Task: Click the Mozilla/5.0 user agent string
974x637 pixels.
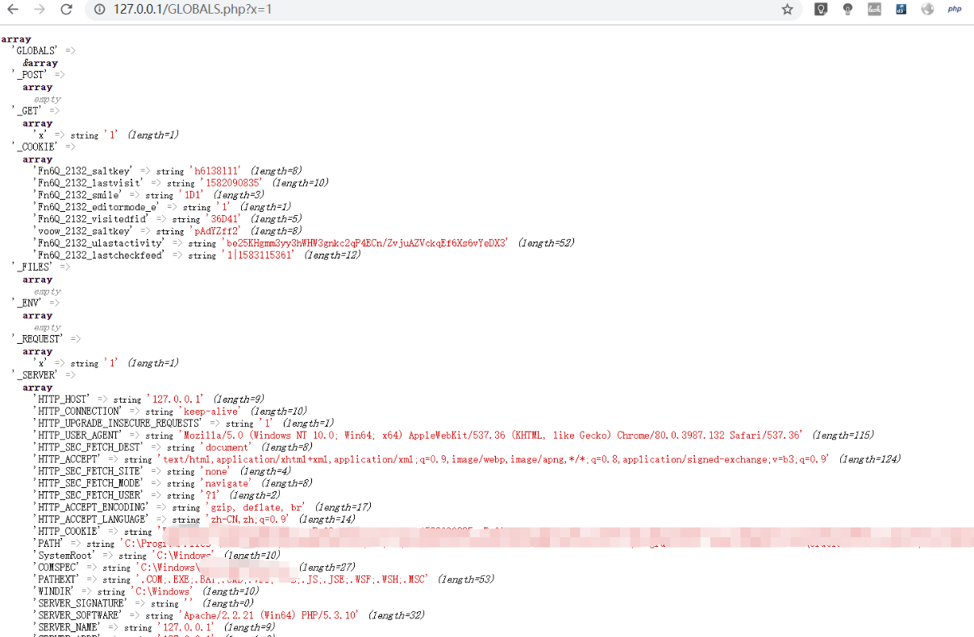Action: (492, 436)
